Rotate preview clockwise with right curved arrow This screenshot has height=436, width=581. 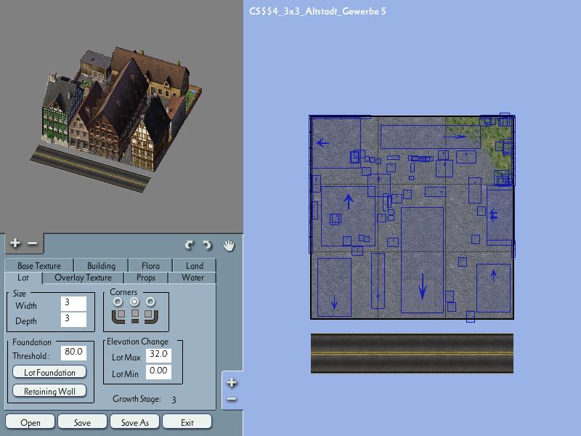tap(208, 245)
